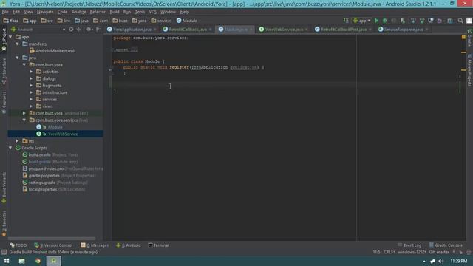
Task: Open the Refactor menu
Action: click(98, 12)
